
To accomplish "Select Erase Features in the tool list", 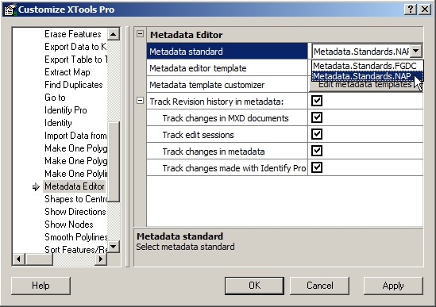I will coord(73,34).
